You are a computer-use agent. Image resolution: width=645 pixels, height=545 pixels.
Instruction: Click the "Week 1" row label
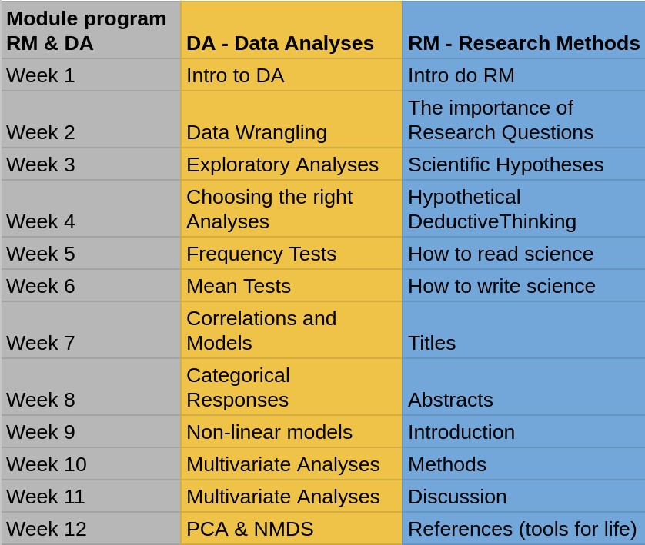click(x=90, y=75)
